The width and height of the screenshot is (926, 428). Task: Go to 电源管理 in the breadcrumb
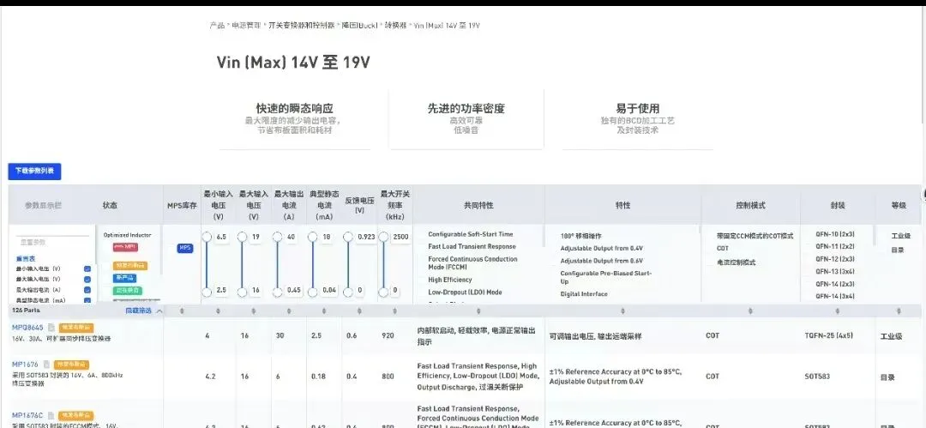coord(246,26)
